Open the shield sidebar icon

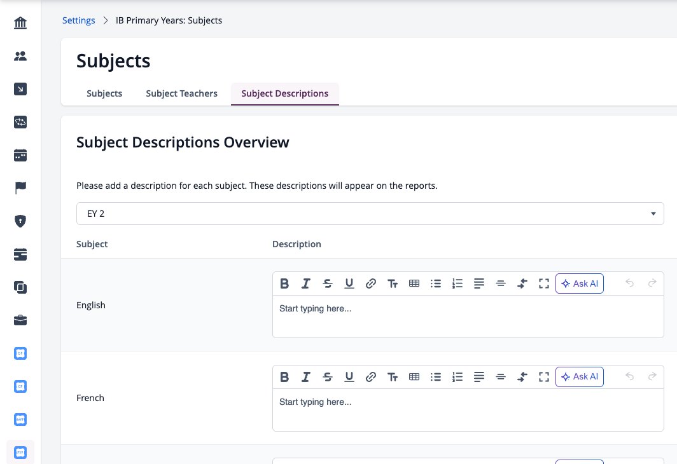(x=20, y=221)
